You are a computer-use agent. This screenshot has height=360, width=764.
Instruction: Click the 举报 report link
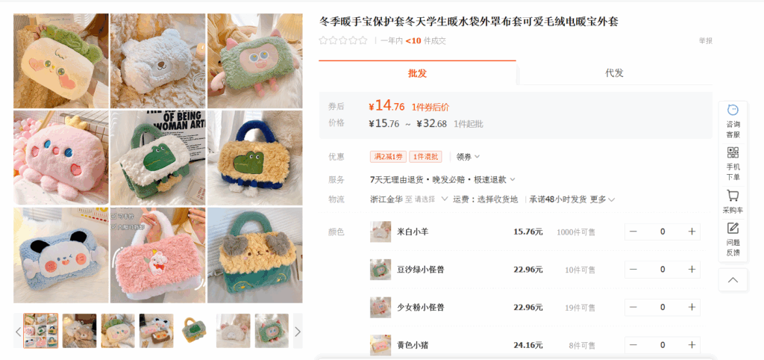point(706,41)
